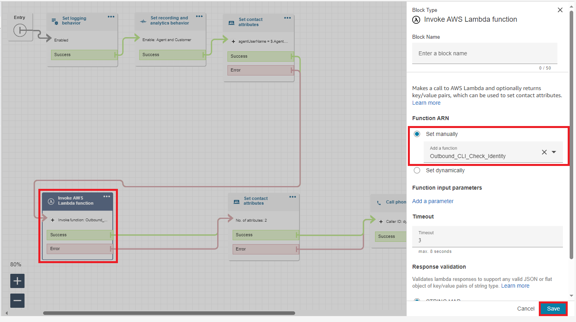Viewport: 576px width, 322px height.
Task: Click the Block Name input field
Action: 485,53
